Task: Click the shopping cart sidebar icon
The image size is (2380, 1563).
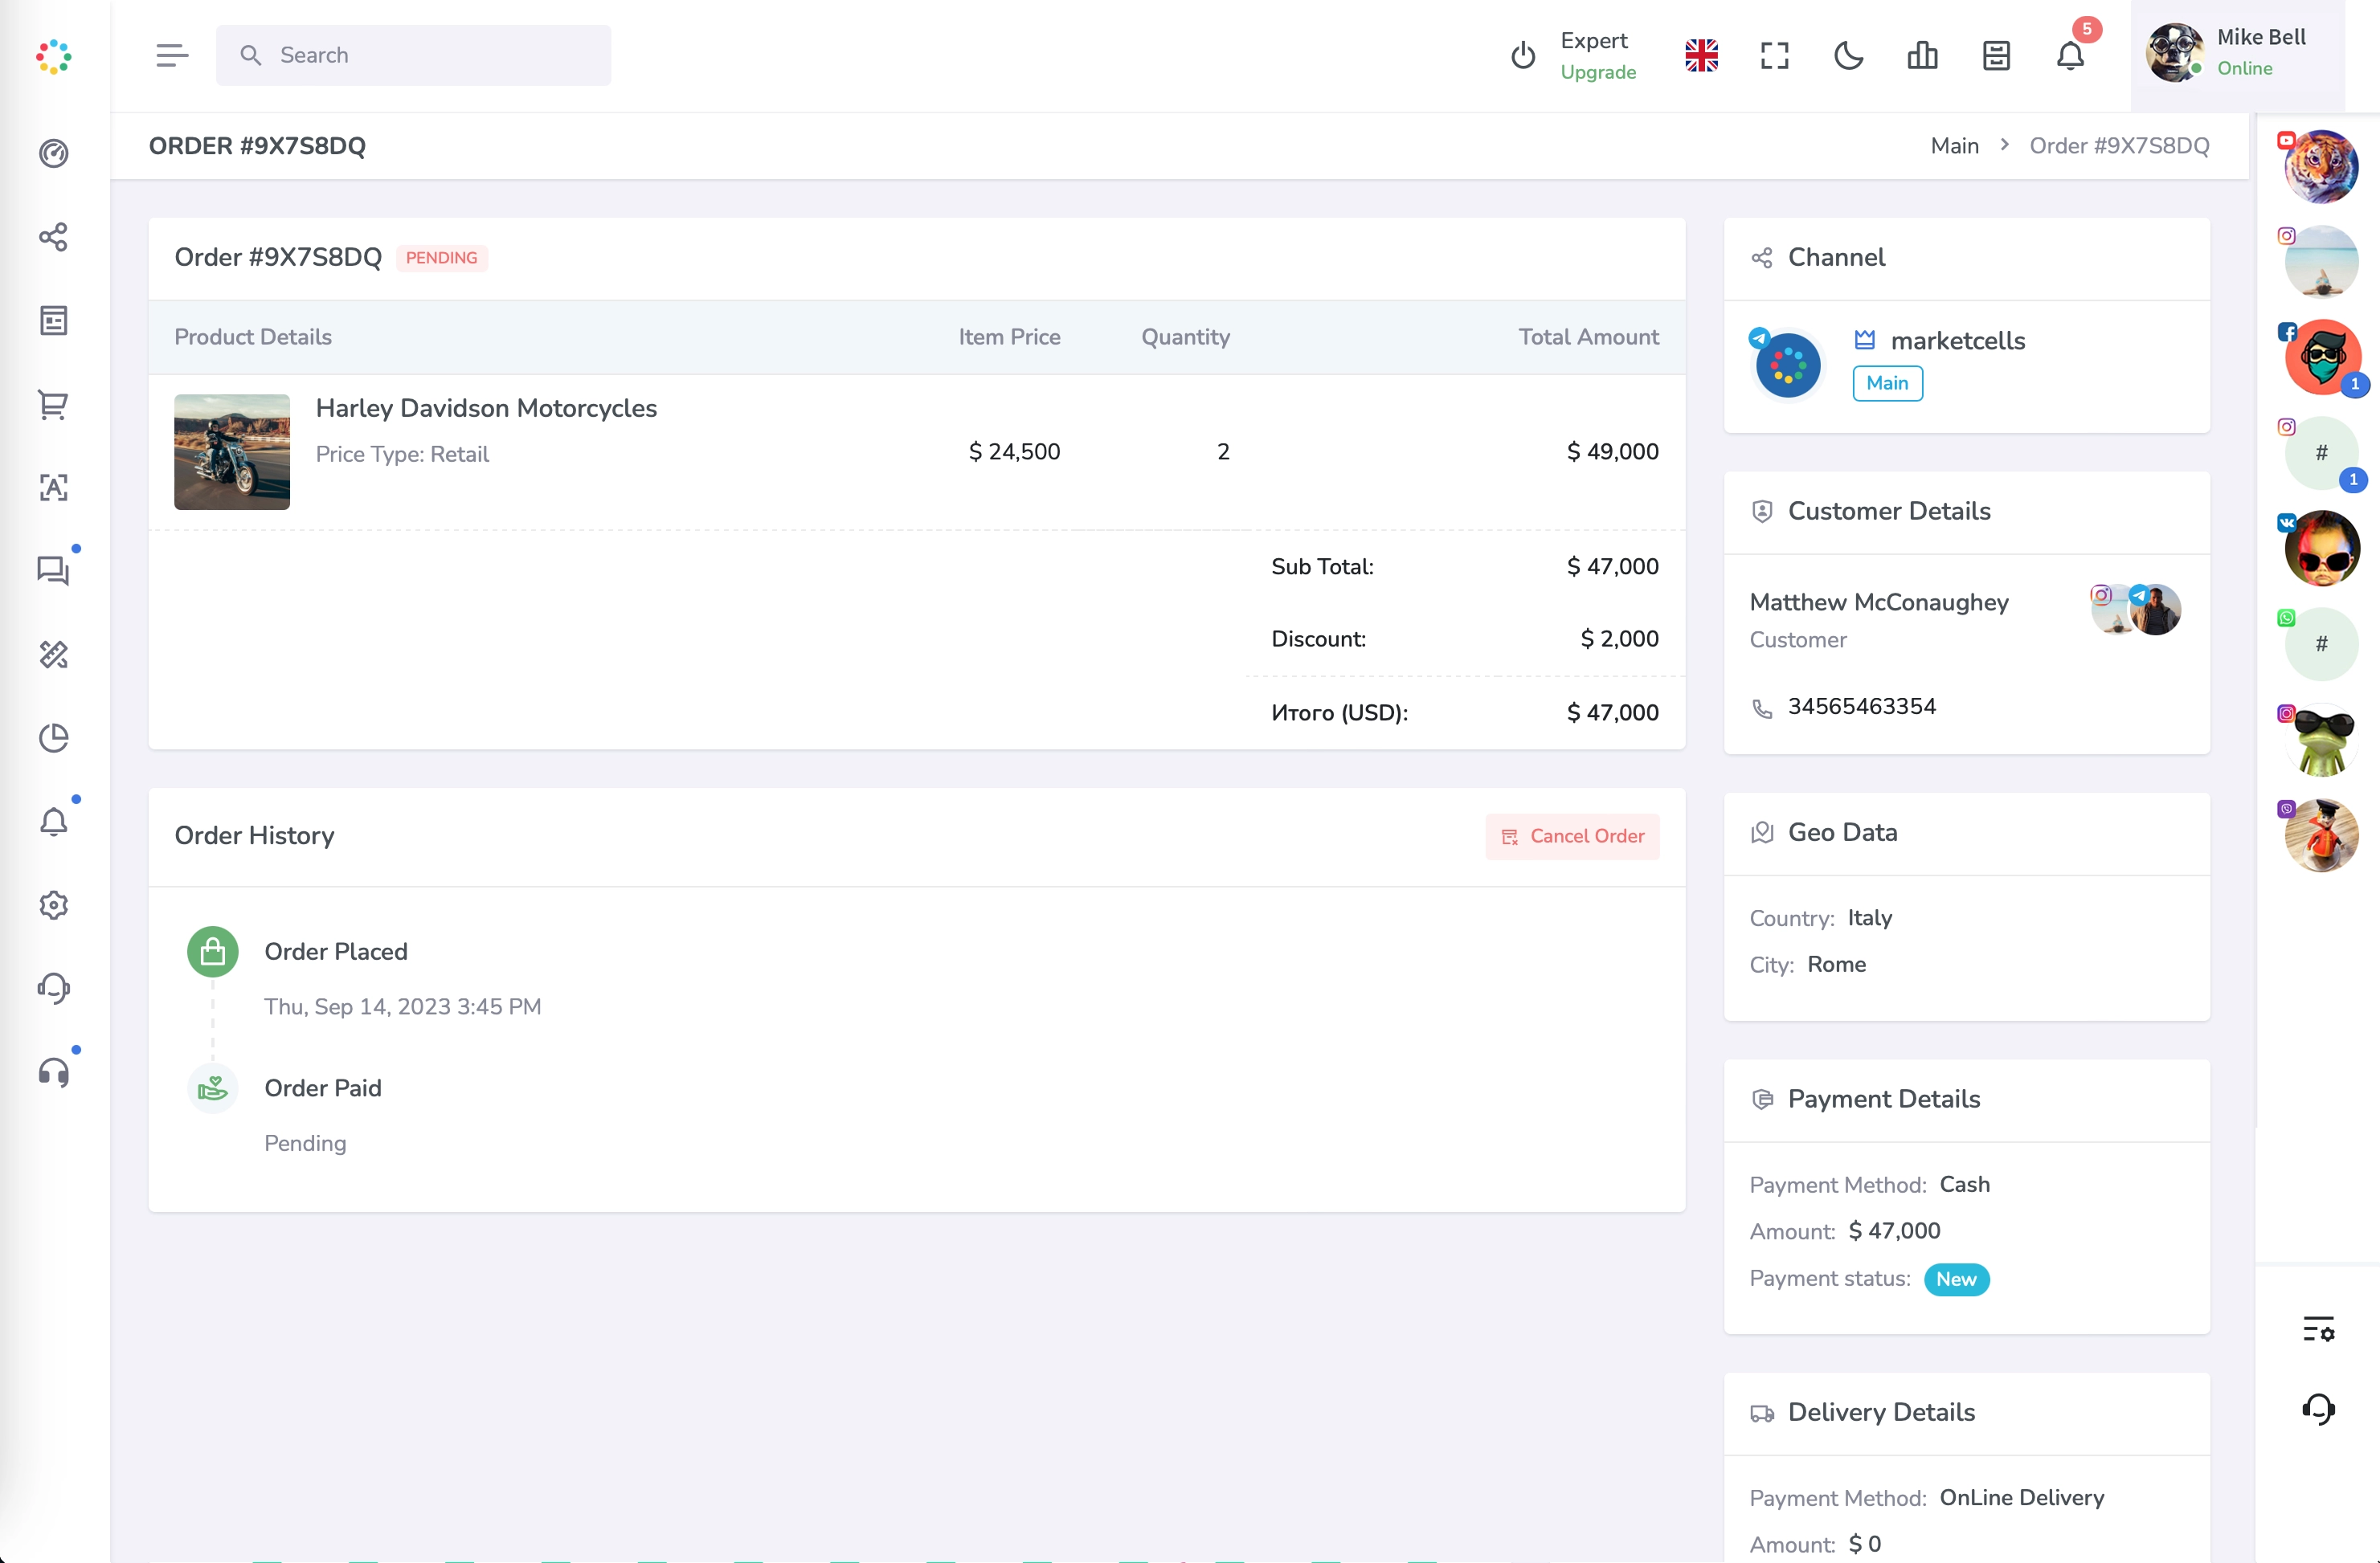Action: pos(54,405)
